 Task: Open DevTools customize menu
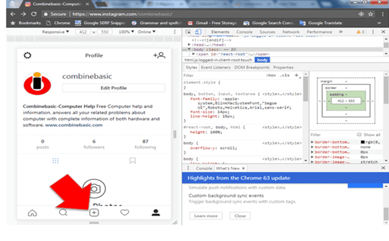373,32
